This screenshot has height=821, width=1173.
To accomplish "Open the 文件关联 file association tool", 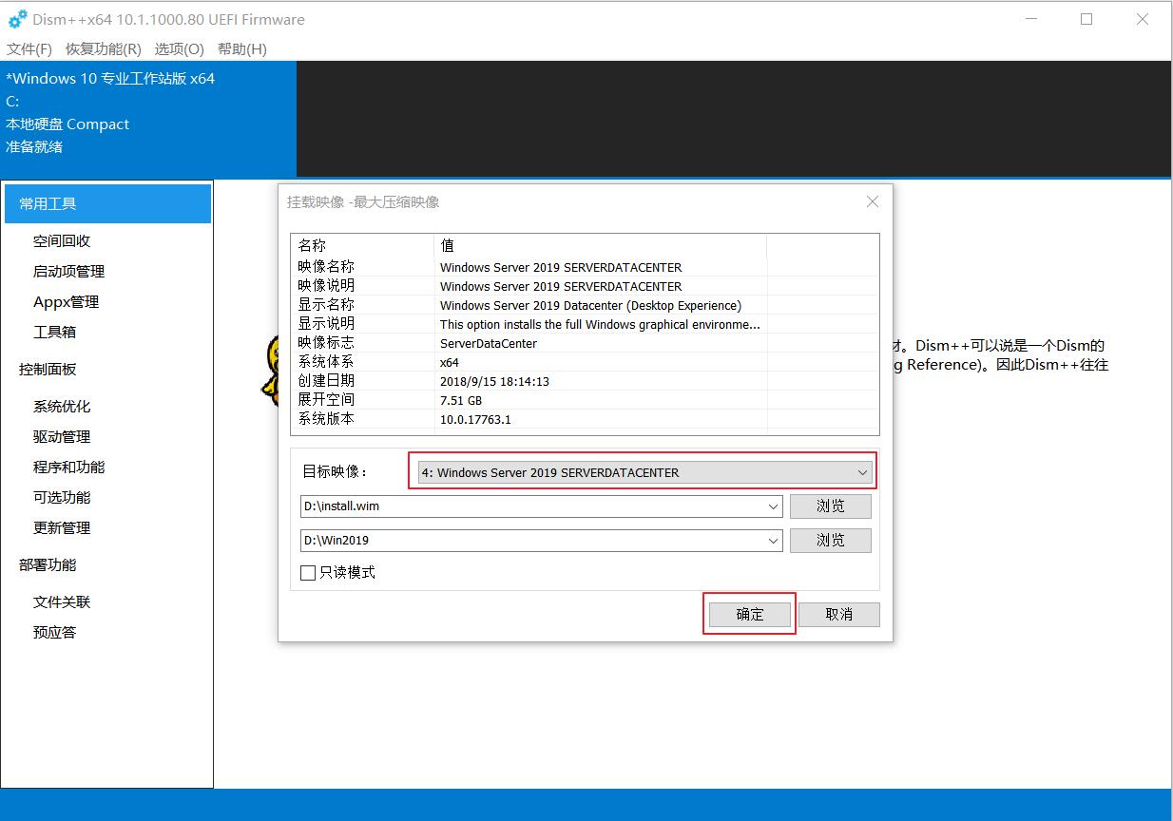I will click(60, 601).
